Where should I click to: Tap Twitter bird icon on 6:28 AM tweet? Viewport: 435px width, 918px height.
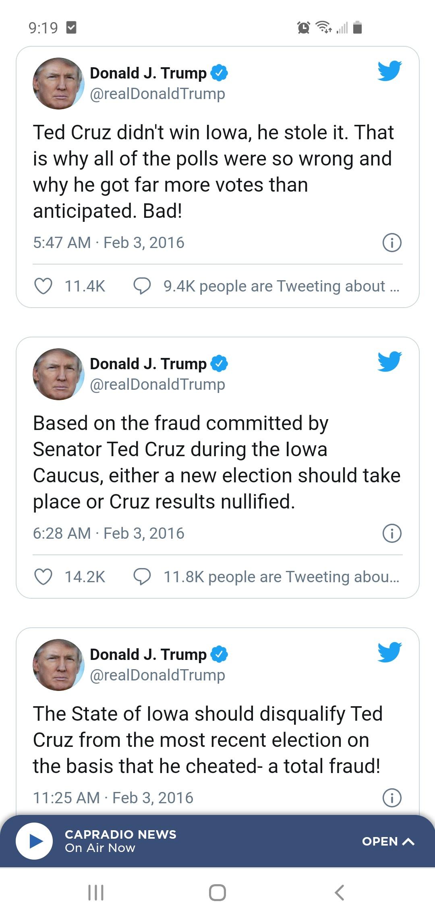(x=389, y=361)
